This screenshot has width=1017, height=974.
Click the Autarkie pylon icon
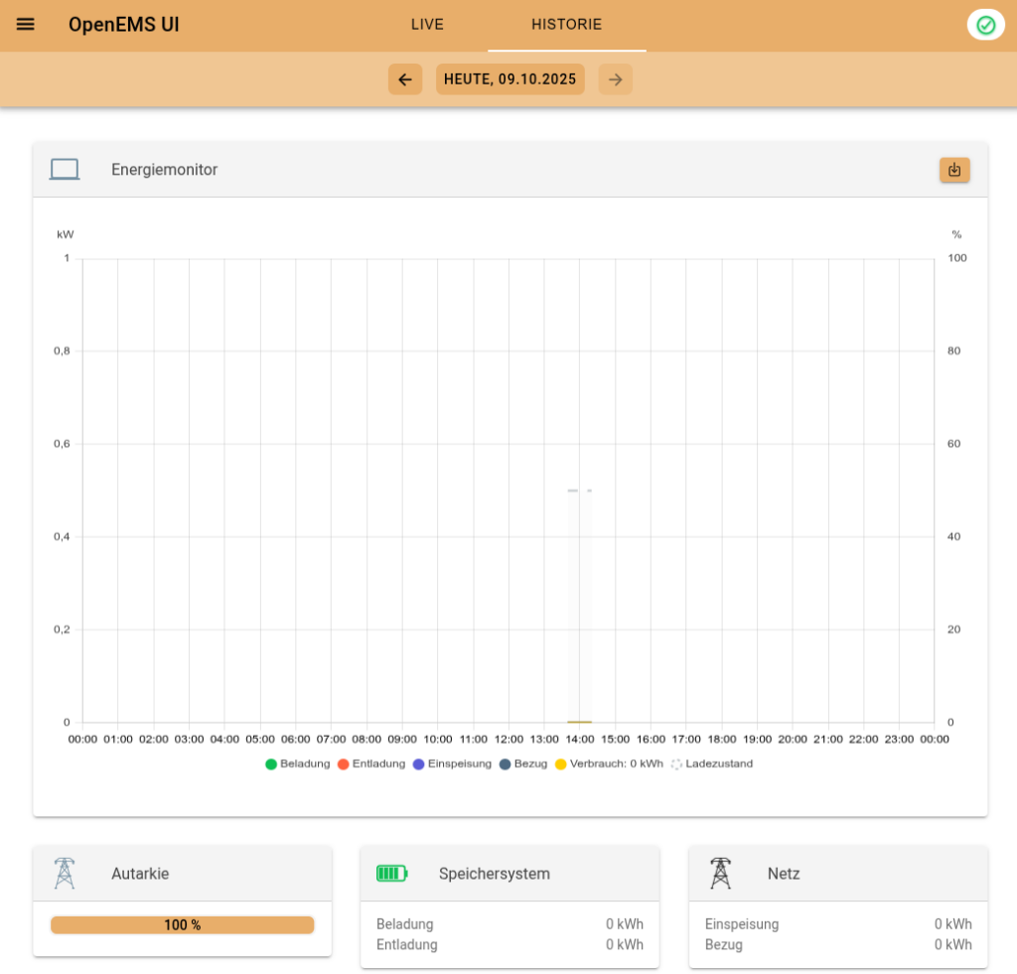click(65, 874)
